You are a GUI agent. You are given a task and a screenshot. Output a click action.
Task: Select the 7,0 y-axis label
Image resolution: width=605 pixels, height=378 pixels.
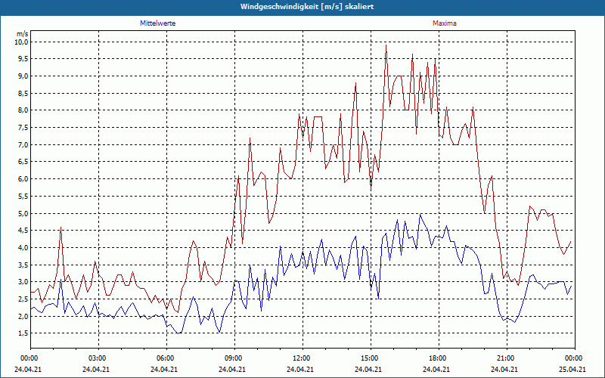pos(23,144)
